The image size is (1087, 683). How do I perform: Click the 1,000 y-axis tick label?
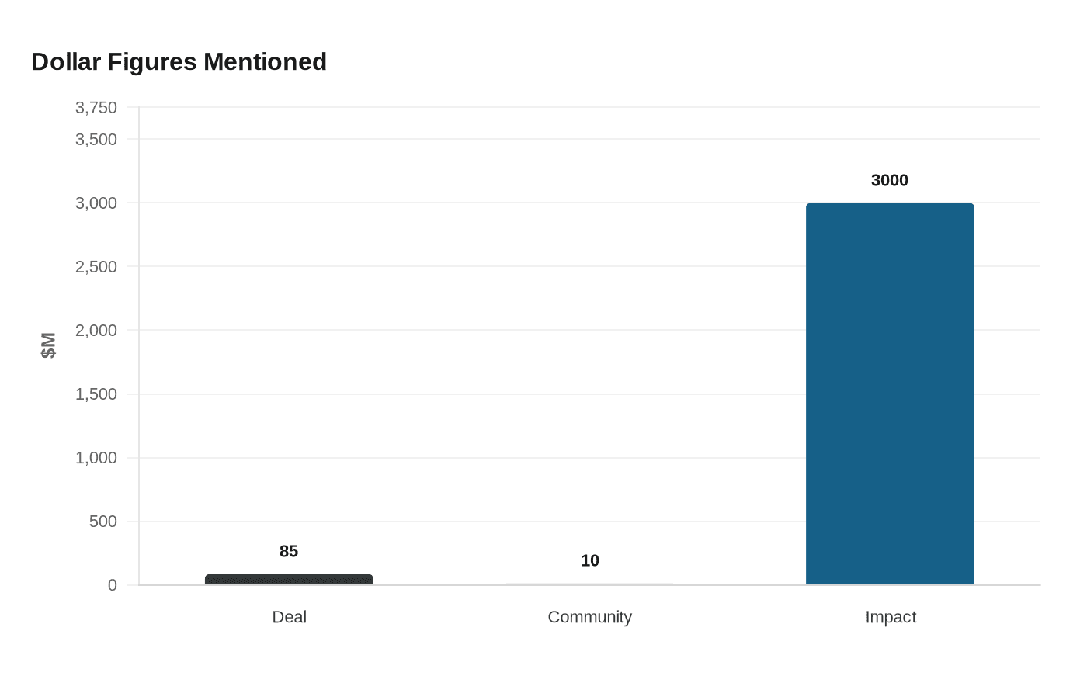click(x=96, y=458)
